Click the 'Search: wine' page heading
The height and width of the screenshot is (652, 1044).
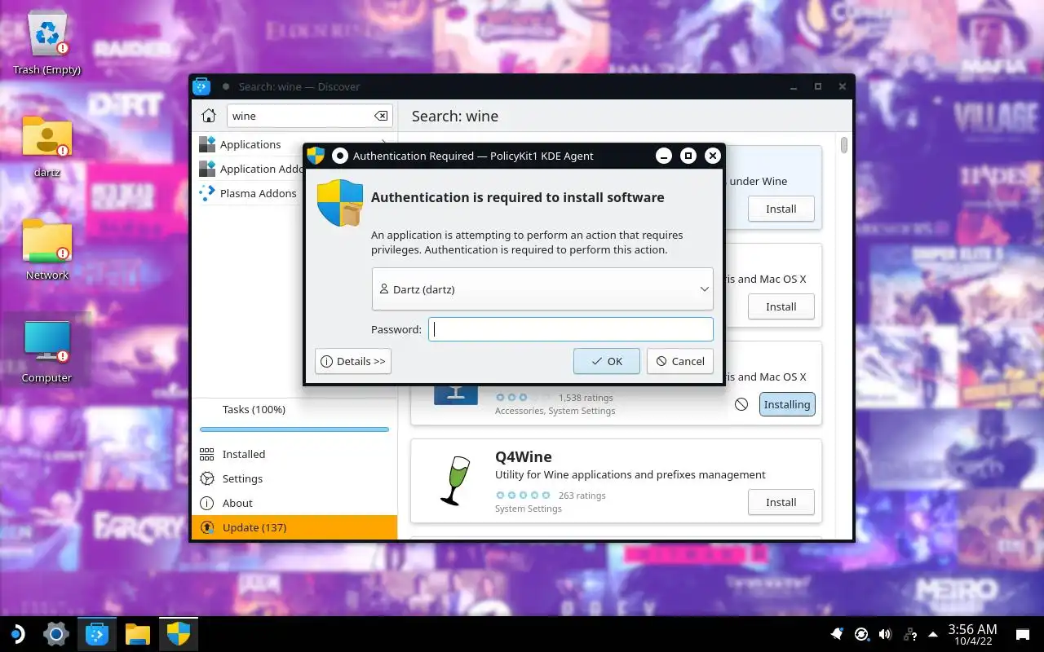click(455, 116)
